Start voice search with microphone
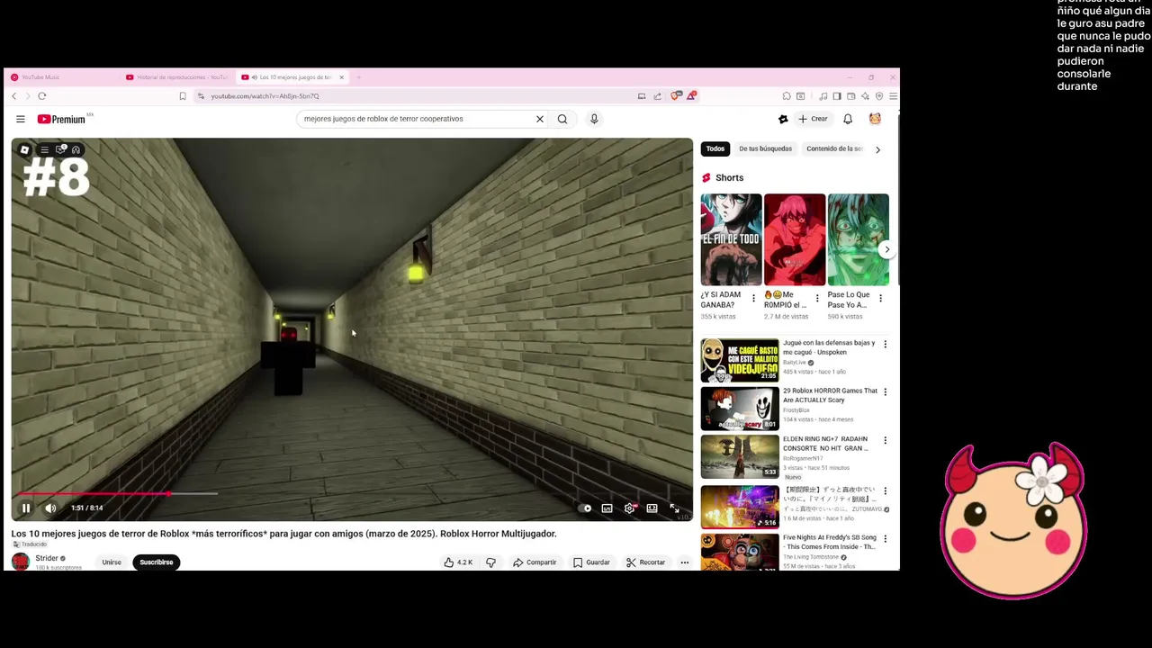Screen dimensions: 1152x648 [x=594, y=119]
